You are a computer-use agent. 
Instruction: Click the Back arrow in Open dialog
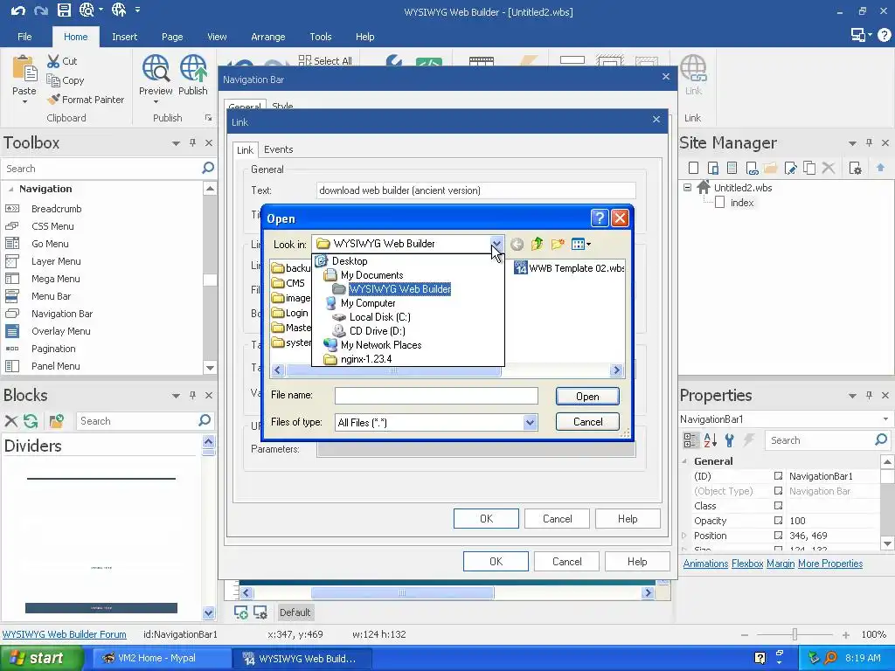point(517,245)
